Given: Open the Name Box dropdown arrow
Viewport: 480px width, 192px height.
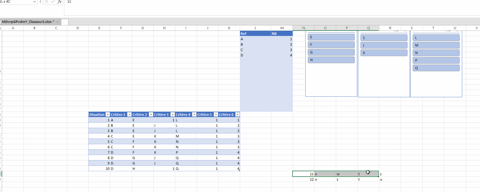Looking at the screenshot, I should click(x=34, y=2).
